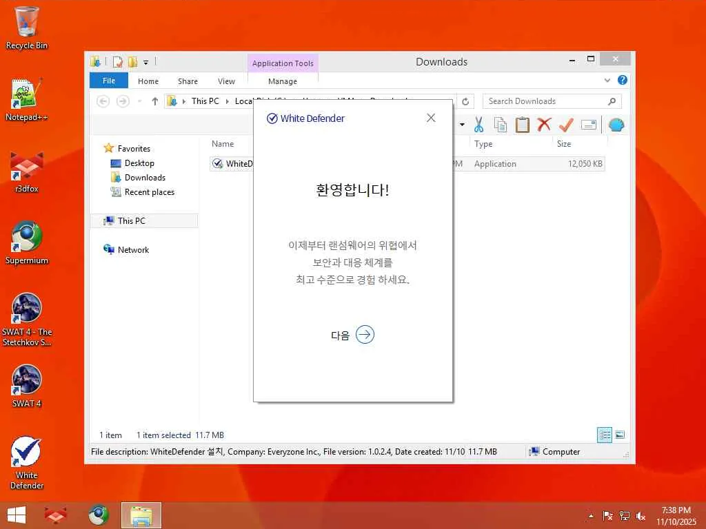This screenshot has height=529, width=706.
Task: Expand the Explorer ribbon chevron
Action: (x=607, y=80)
